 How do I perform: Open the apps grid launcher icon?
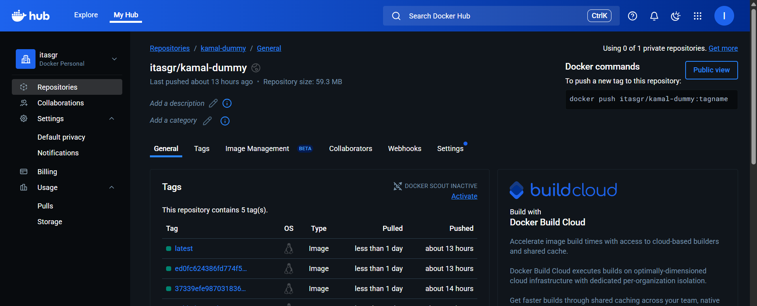[697, 16]
